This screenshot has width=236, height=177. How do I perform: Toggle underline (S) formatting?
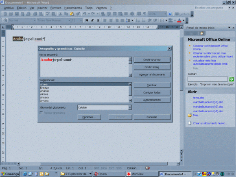point(98,20)
